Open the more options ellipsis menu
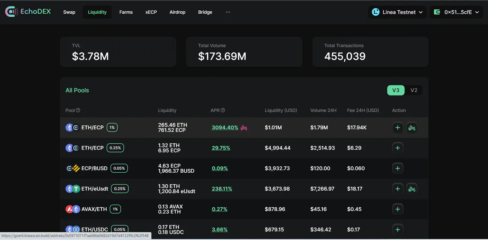The image size is (488, 240). 228,12
